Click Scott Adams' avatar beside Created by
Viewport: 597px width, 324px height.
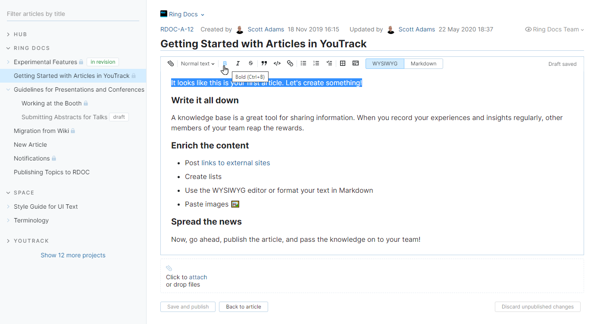[240, 29]
